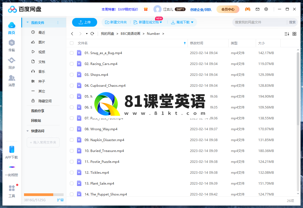Click 新建文件夹 new folder button
The image size is (303, 208).
click(116, 22)
